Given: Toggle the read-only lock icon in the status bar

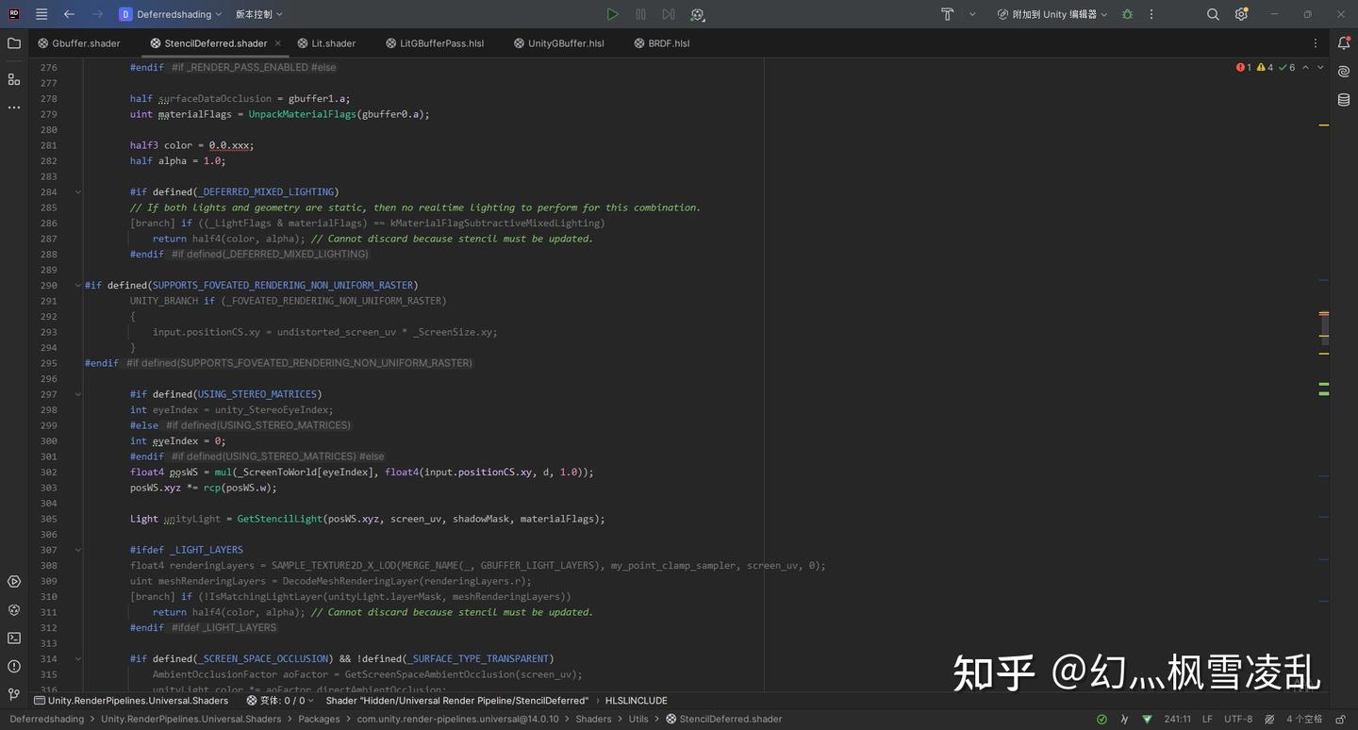Looking at the screenshot, I should coord(1341,719).
